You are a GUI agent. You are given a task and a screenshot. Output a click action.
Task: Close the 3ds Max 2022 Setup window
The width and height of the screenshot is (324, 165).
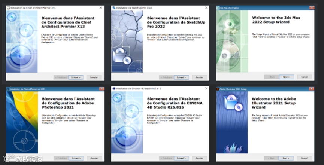tap(311, 7)
